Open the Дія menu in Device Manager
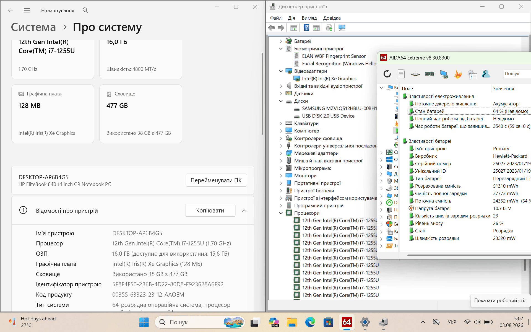 click(291, 18)
